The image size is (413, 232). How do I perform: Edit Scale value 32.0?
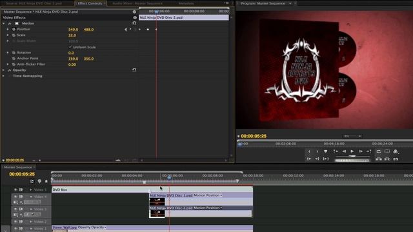[72, 35]
